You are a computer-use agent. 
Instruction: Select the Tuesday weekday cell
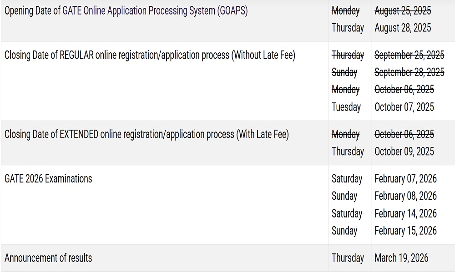tap(346, 107)
